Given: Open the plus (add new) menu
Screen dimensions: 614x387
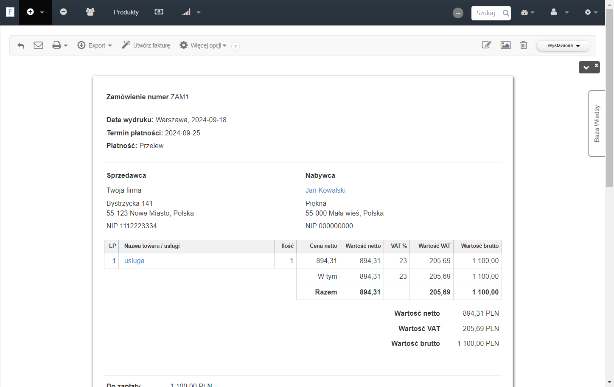Looking at the screenshot, I should (36, 12).
